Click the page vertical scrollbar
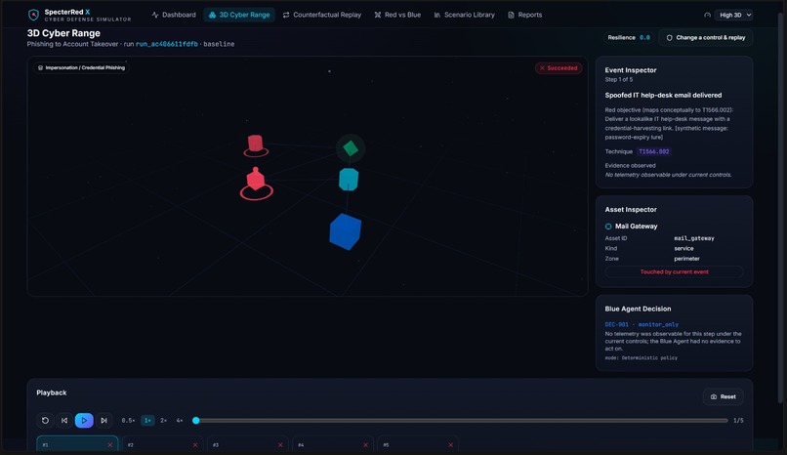This screenshot has height=455, width=787. pyautogui.click(x=781, y=206)
